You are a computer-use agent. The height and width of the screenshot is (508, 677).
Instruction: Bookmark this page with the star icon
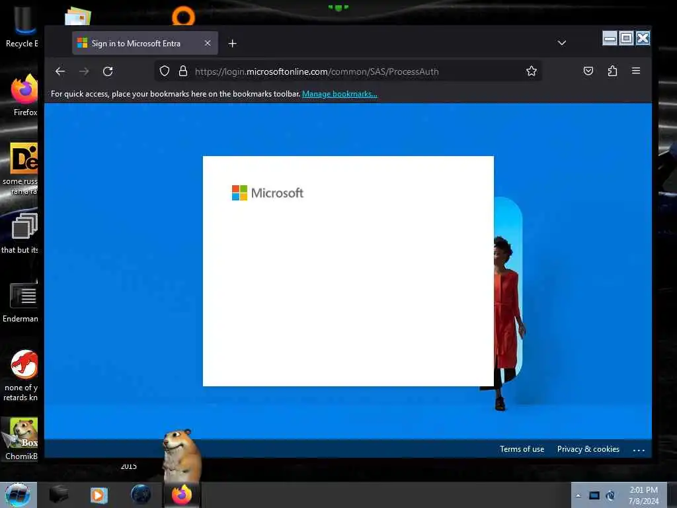532,71
